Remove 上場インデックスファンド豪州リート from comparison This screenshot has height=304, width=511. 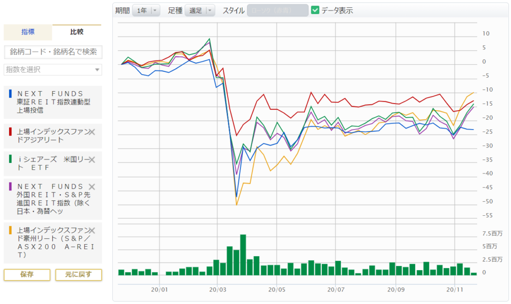[92, 230]
